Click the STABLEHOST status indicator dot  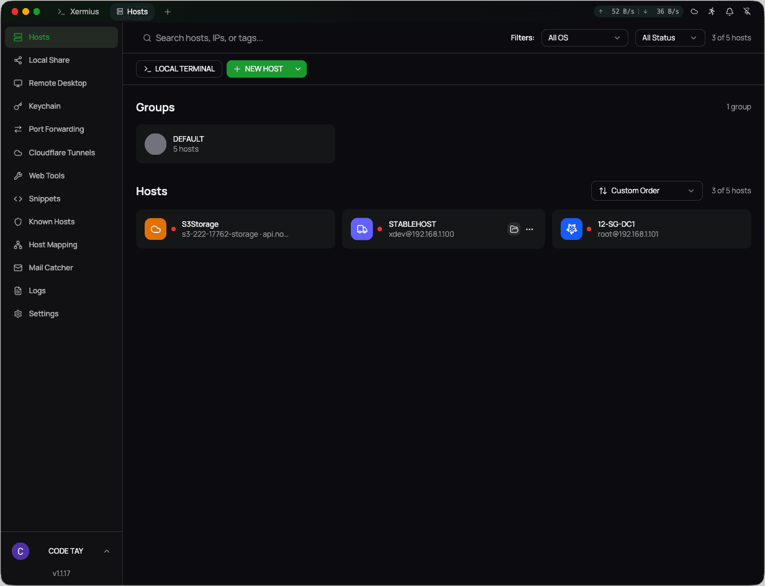click(x=379, y=229)
